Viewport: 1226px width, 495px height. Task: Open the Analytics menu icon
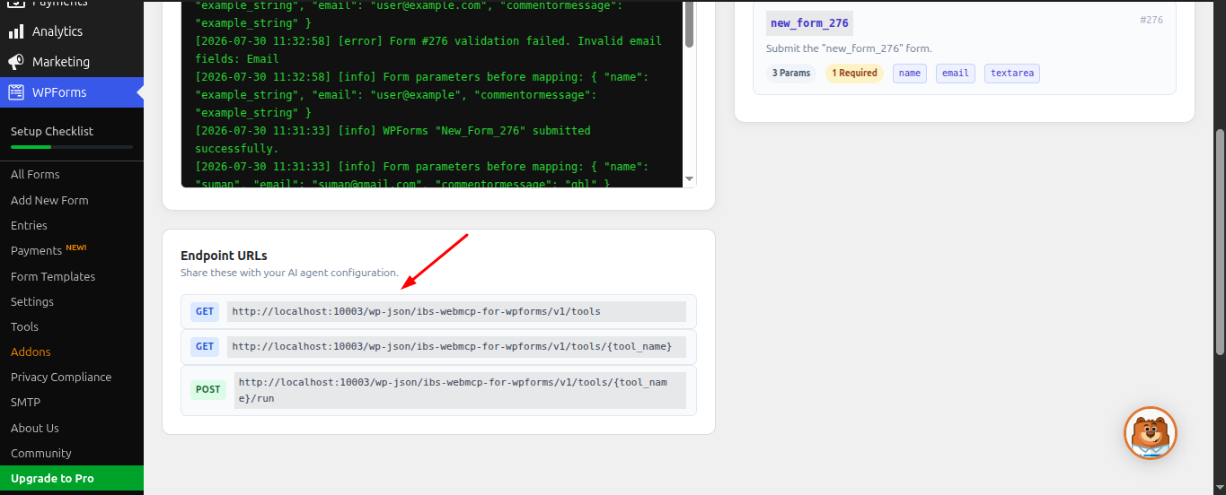16,31
